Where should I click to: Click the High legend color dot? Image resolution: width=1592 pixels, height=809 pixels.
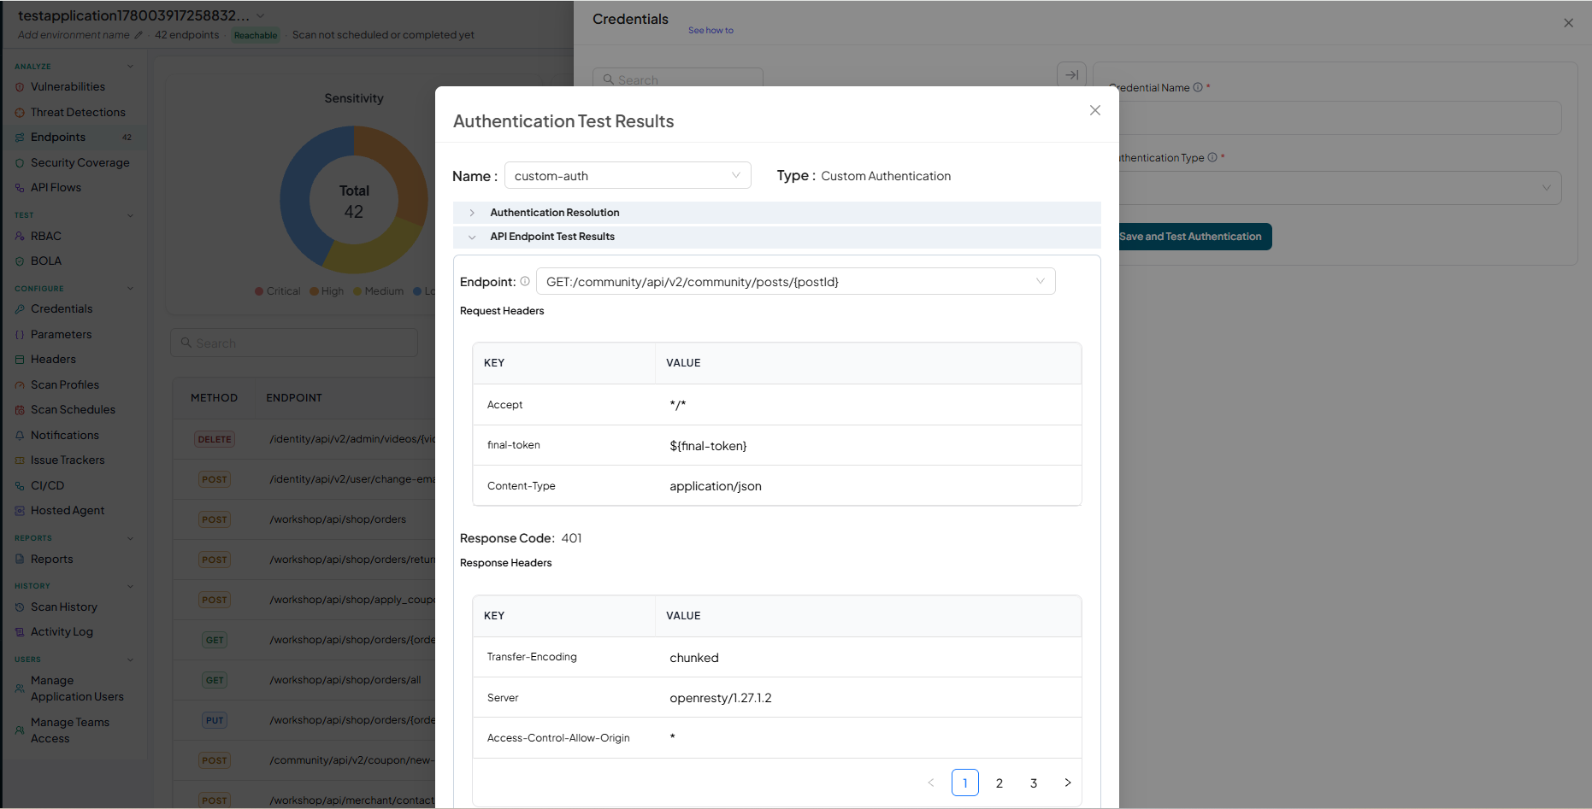pos(314,291)
